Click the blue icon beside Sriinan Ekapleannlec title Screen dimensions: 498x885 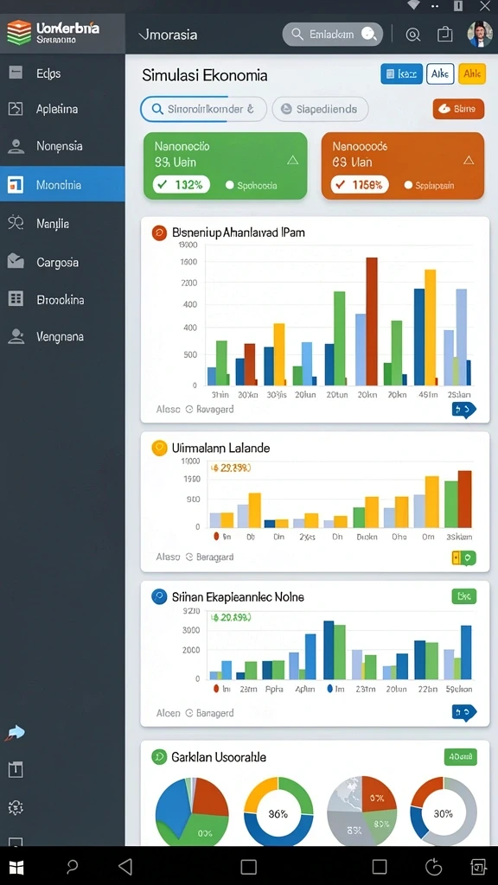pyautogui.click(x=159, y=596)
